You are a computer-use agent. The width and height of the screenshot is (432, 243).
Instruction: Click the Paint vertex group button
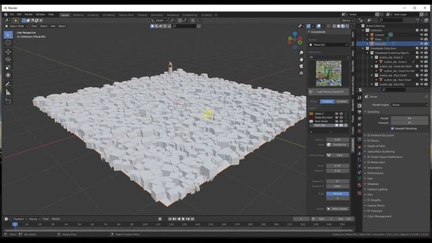tap(337, 155)
